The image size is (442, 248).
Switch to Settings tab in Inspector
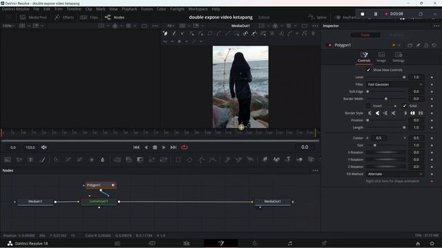point(398,56)
